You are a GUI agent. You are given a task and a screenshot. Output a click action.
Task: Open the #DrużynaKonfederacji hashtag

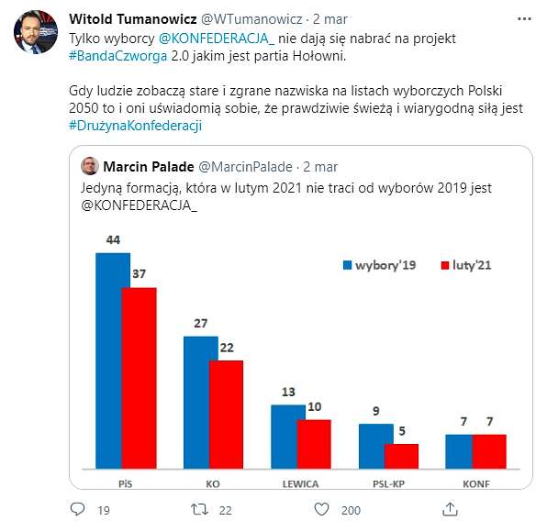pyautogui.click(x=135, y=126)
